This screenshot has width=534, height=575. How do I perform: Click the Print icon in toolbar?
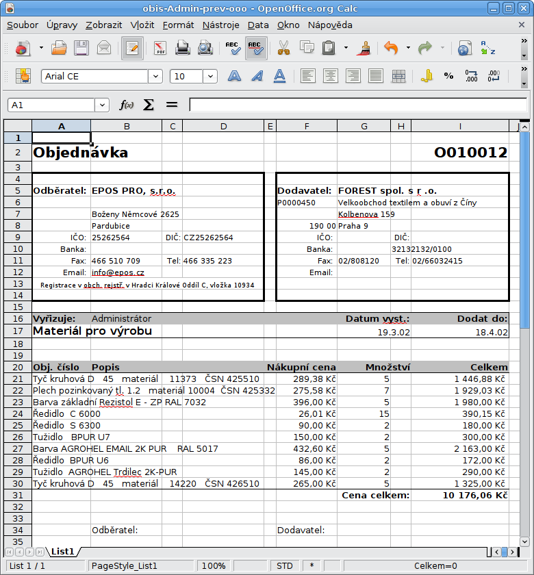[x=183, y=49]
